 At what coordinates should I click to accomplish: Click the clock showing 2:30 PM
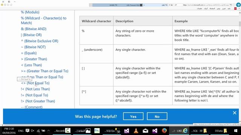pyautogui.click(x=9, y=130)
